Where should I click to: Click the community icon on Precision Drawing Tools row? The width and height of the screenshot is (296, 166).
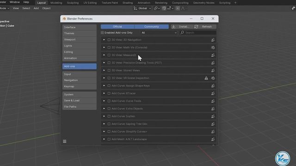click(213, 63)
